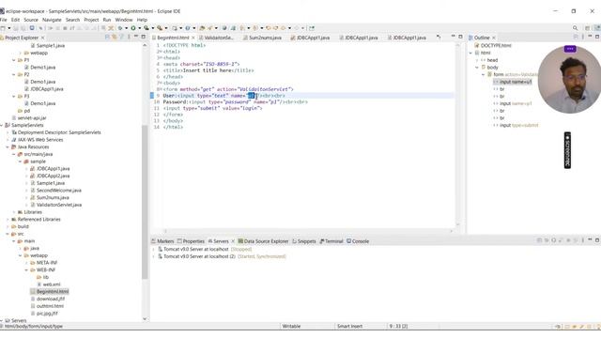Image resolution: width=601 pixels, height=338 pixels.
Task: Open the Terminal tab
Action: [x=331, y=241]
